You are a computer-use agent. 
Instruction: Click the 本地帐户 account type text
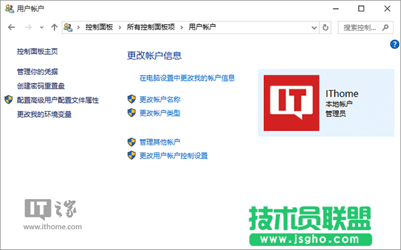[x=339, y=104]
